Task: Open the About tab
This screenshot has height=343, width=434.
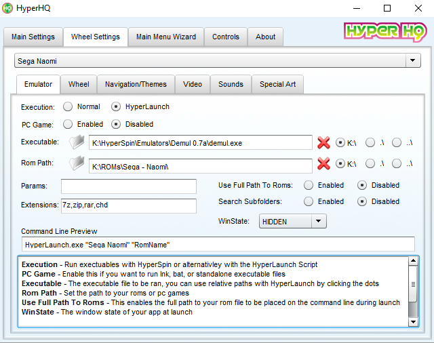Action: coord(265,37)
